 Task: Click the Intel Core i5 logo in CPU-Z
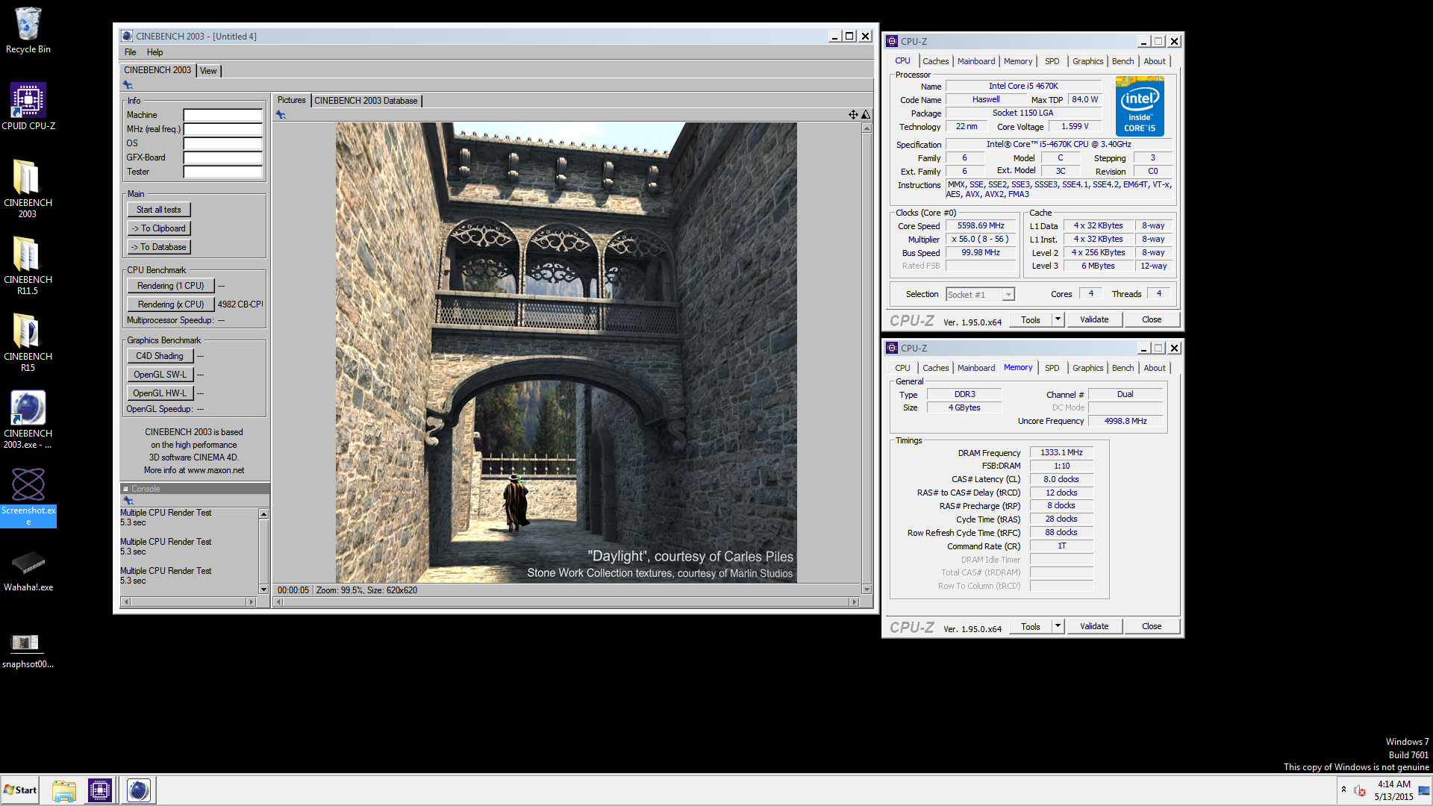click(x=1140, y=107)
